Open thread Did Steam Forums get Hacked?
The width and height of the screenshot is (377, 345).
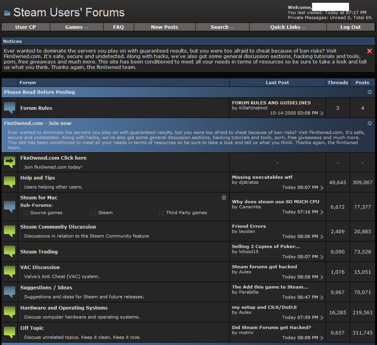(271, 327)
